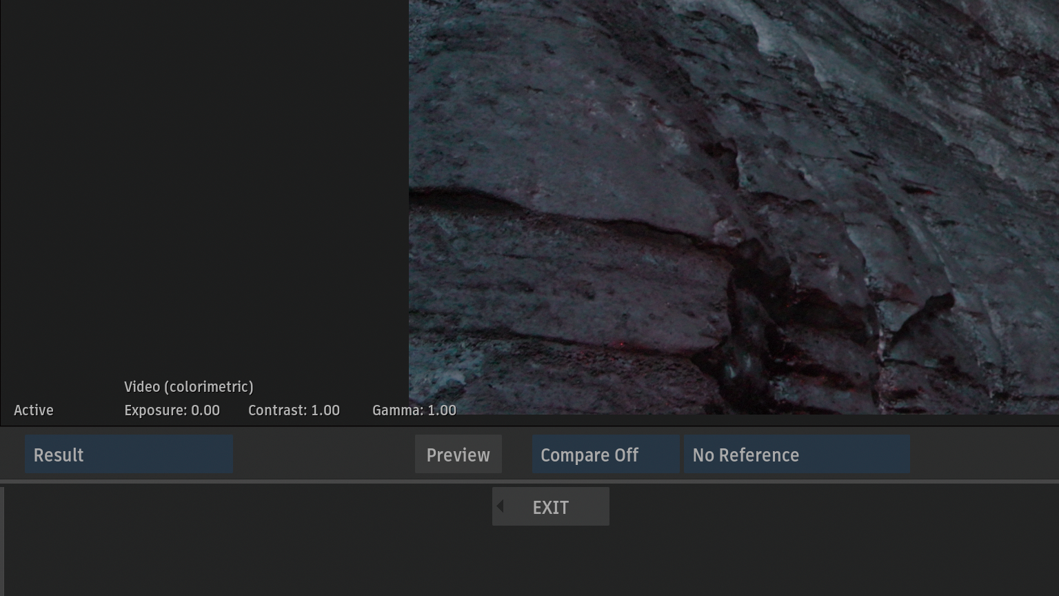Click the Video (colorimetric) label

click(x=189, y=387)
